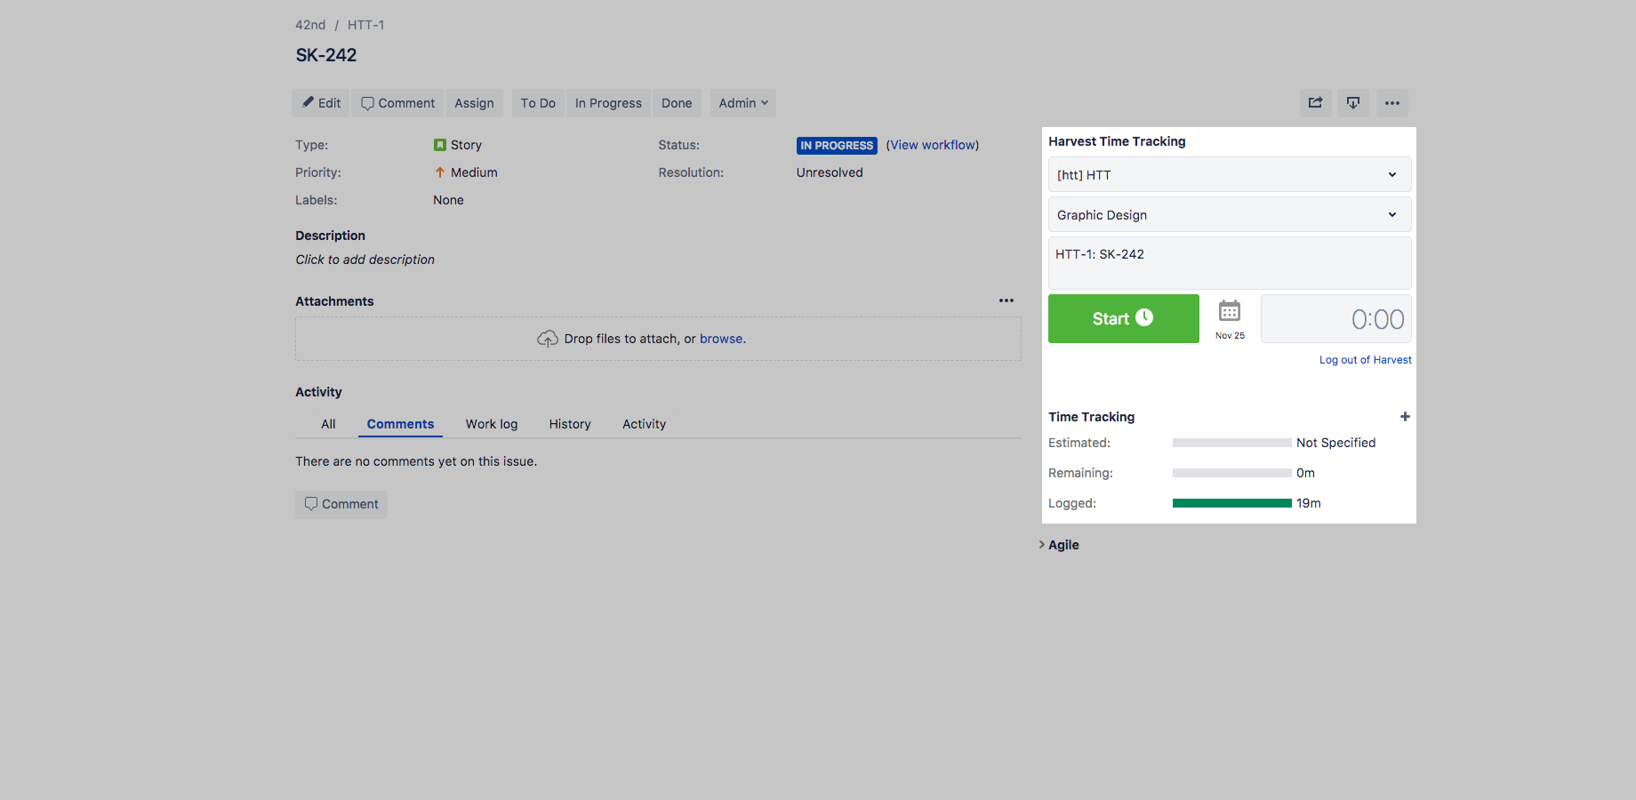
Task: Click the export issue icon
Action: (1352, 102)
